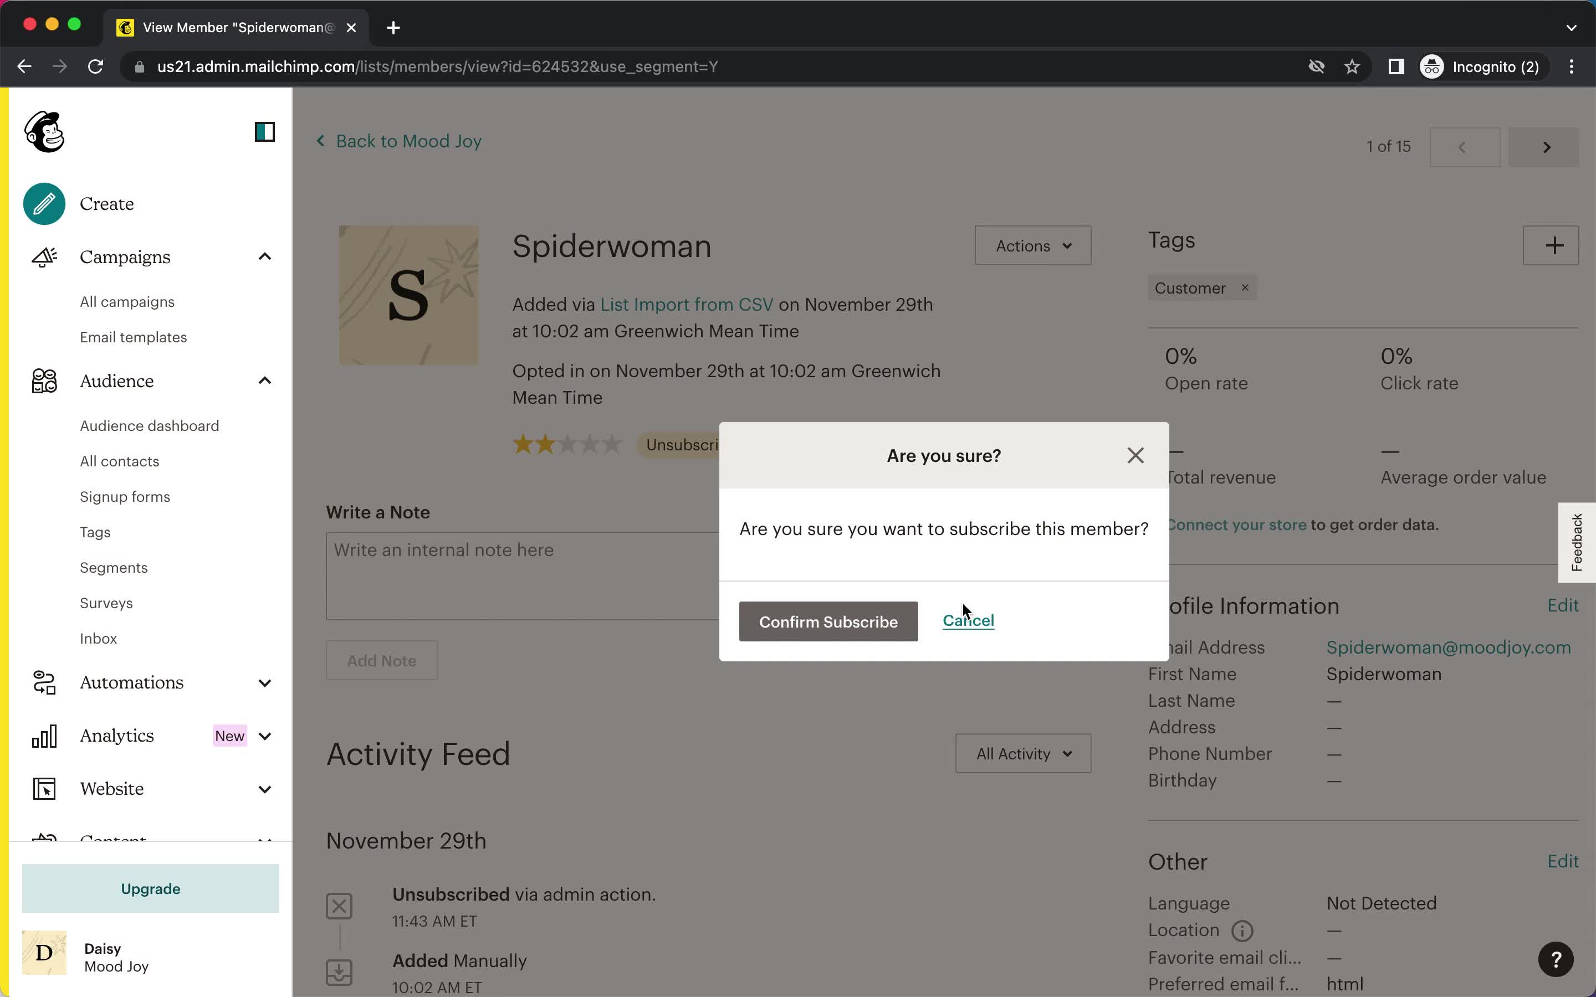
Task: Click the Campaigns megaphone icon
Action: 44,256
